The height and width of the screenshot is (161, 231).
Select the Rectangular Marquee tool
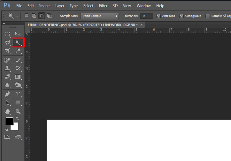[7, 34]
